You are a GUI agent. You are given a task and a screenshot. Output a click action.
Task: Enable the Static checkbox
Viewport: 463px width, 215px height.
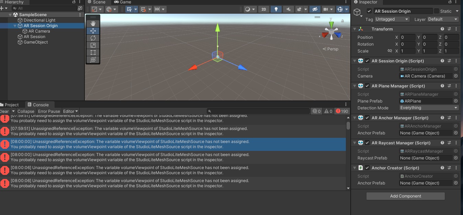437,11
